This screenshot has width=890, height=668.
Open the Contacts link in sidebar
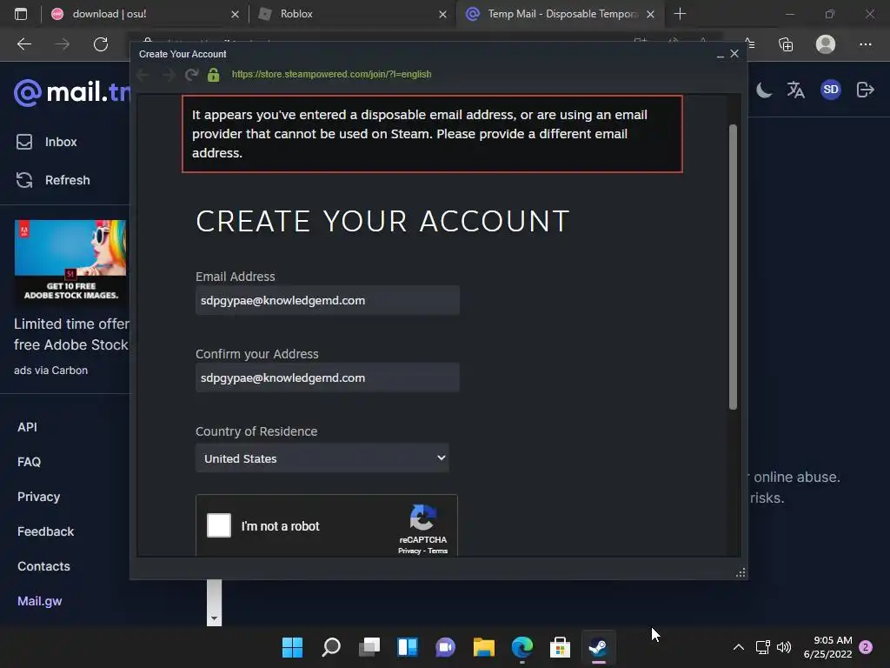pos(43,566)
